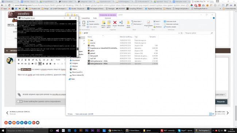The width and height of the screenshot is (237, 133).
Task: Click the Responder button
Action: pos(221,102)
